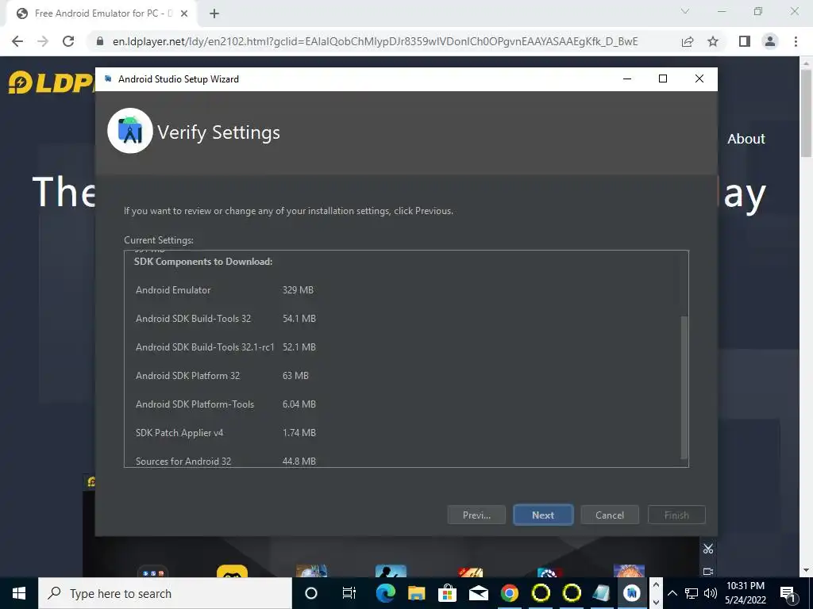Open a new Chrome tab
This screenshot has width=813, height=609.
point(214,14)
